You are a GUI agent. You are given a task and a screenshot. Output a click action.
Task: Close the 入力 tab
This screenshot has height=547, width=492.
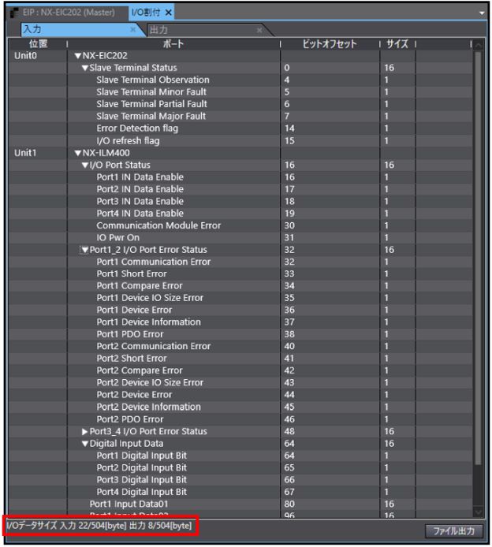tap(132, 30)
